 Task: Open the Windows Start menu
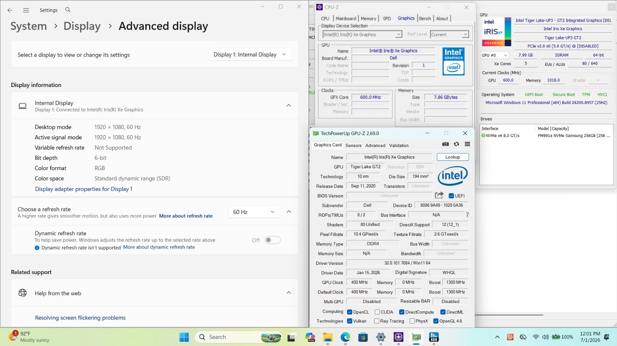pos(184,337)
